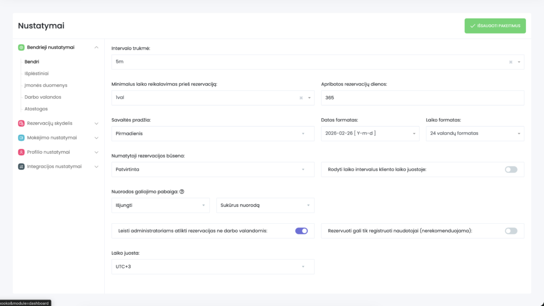The image size is (544, 306).
Task: Disable admin reservations outside working hours toggle
Action: 301,231
